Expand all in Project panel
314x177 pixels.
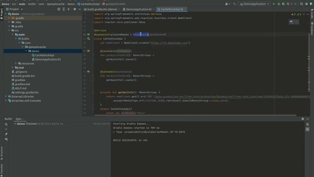pyautogui.click(x=64, y=9)
